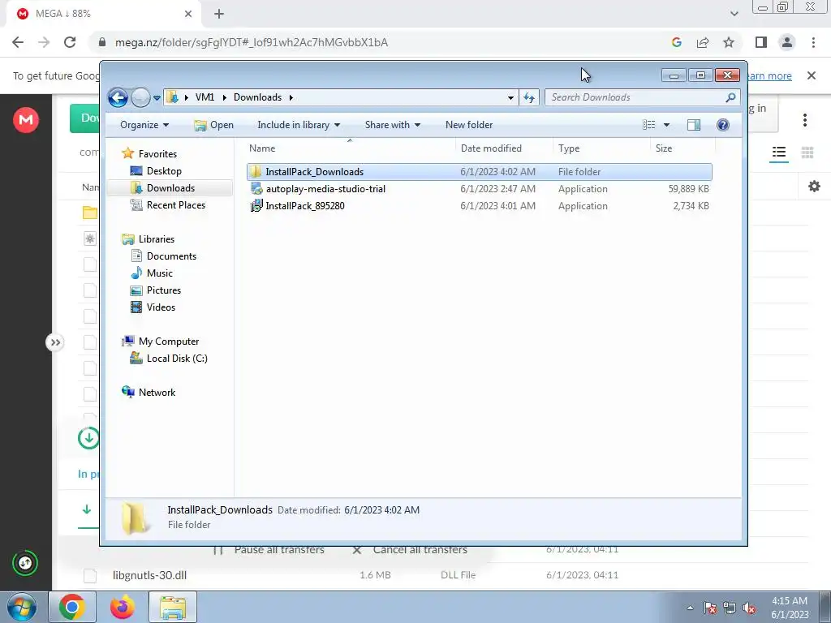Open the recent locations dropdown arrow

pyautogui.click(x=157, y=98)
